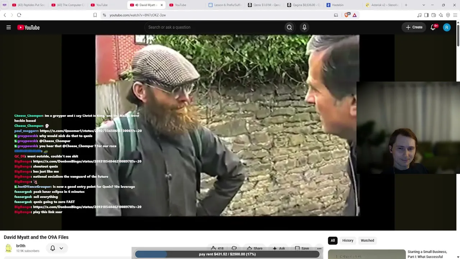Expand the subscription options chevron
Screen dimensions: 460x259
[61, 248]
